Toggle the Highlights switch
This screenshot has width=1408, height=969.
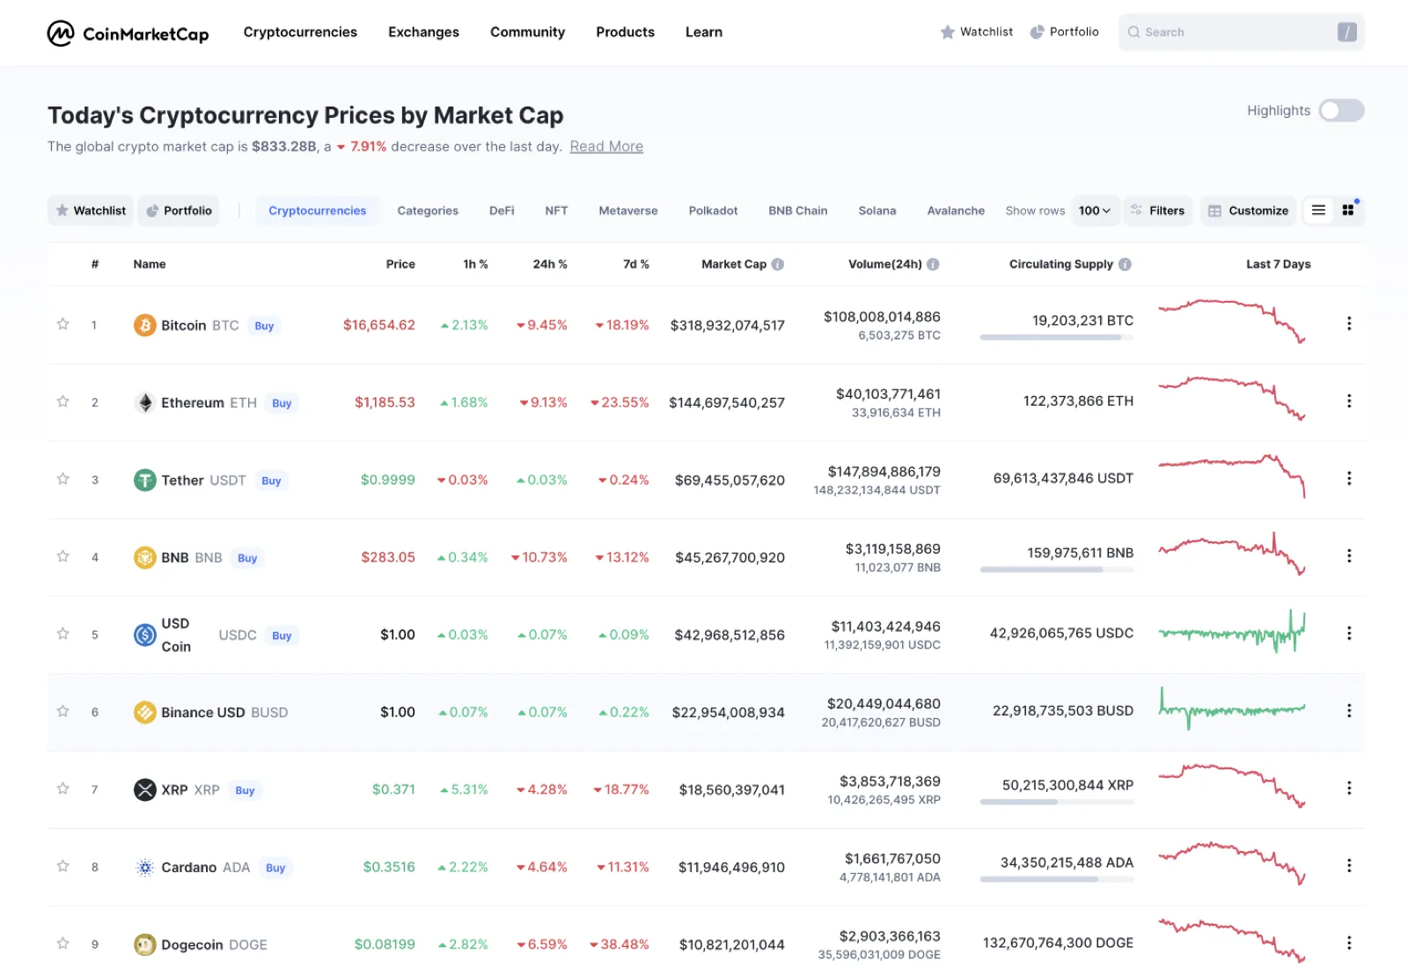coord(1341,111)
